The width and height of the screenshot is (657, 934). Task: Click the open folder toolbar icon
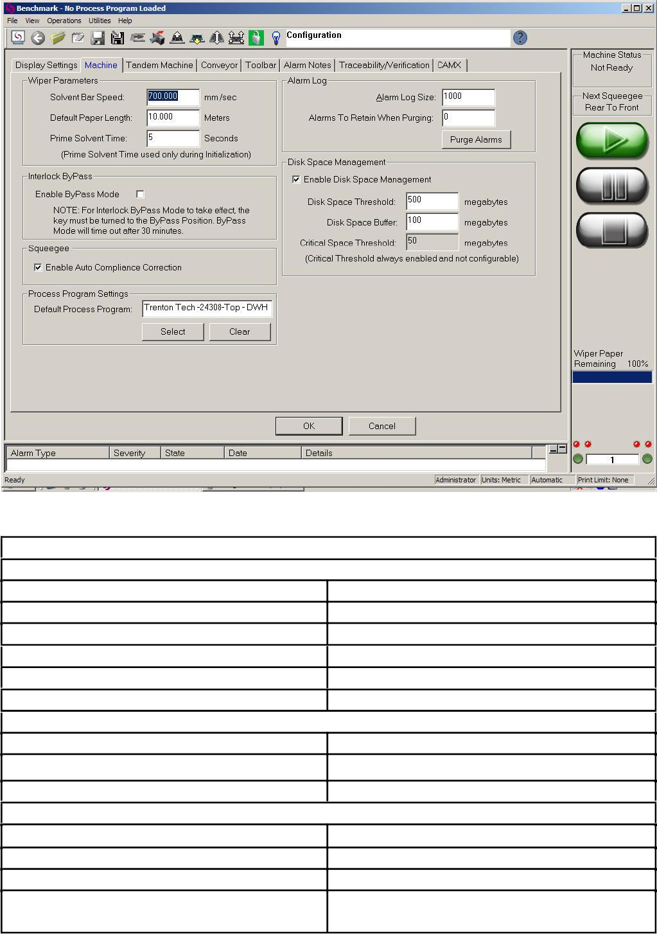tap(58, 39)
